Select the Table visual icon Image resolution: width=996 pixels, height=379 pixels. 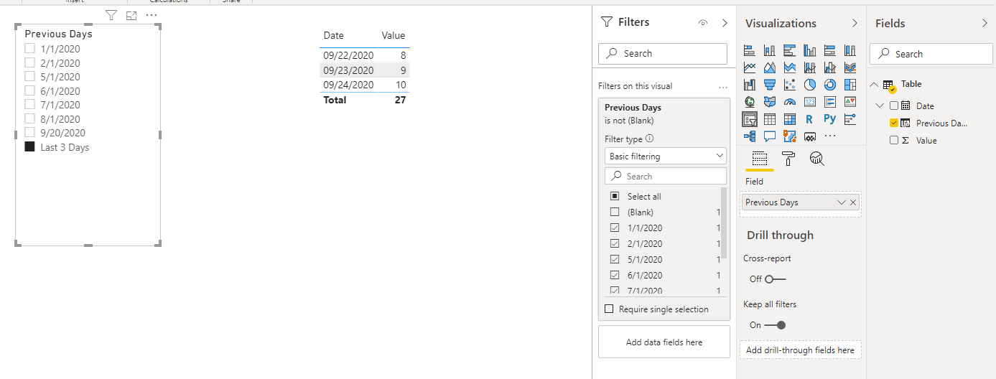[x=770, y=119]
